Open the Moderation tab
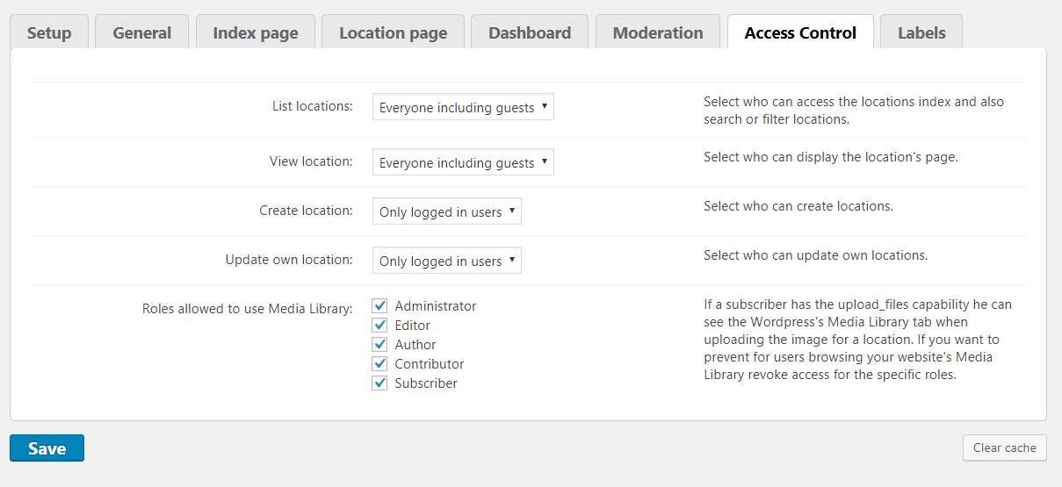Screen dimensions: 1062x487 tap(658, 33)
